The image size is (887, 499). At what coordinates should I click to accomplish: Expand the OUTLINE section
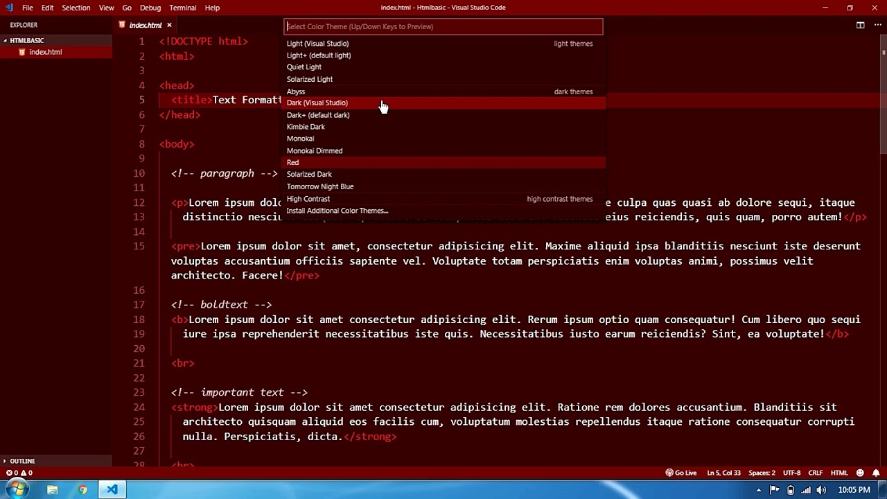point(56,461)
